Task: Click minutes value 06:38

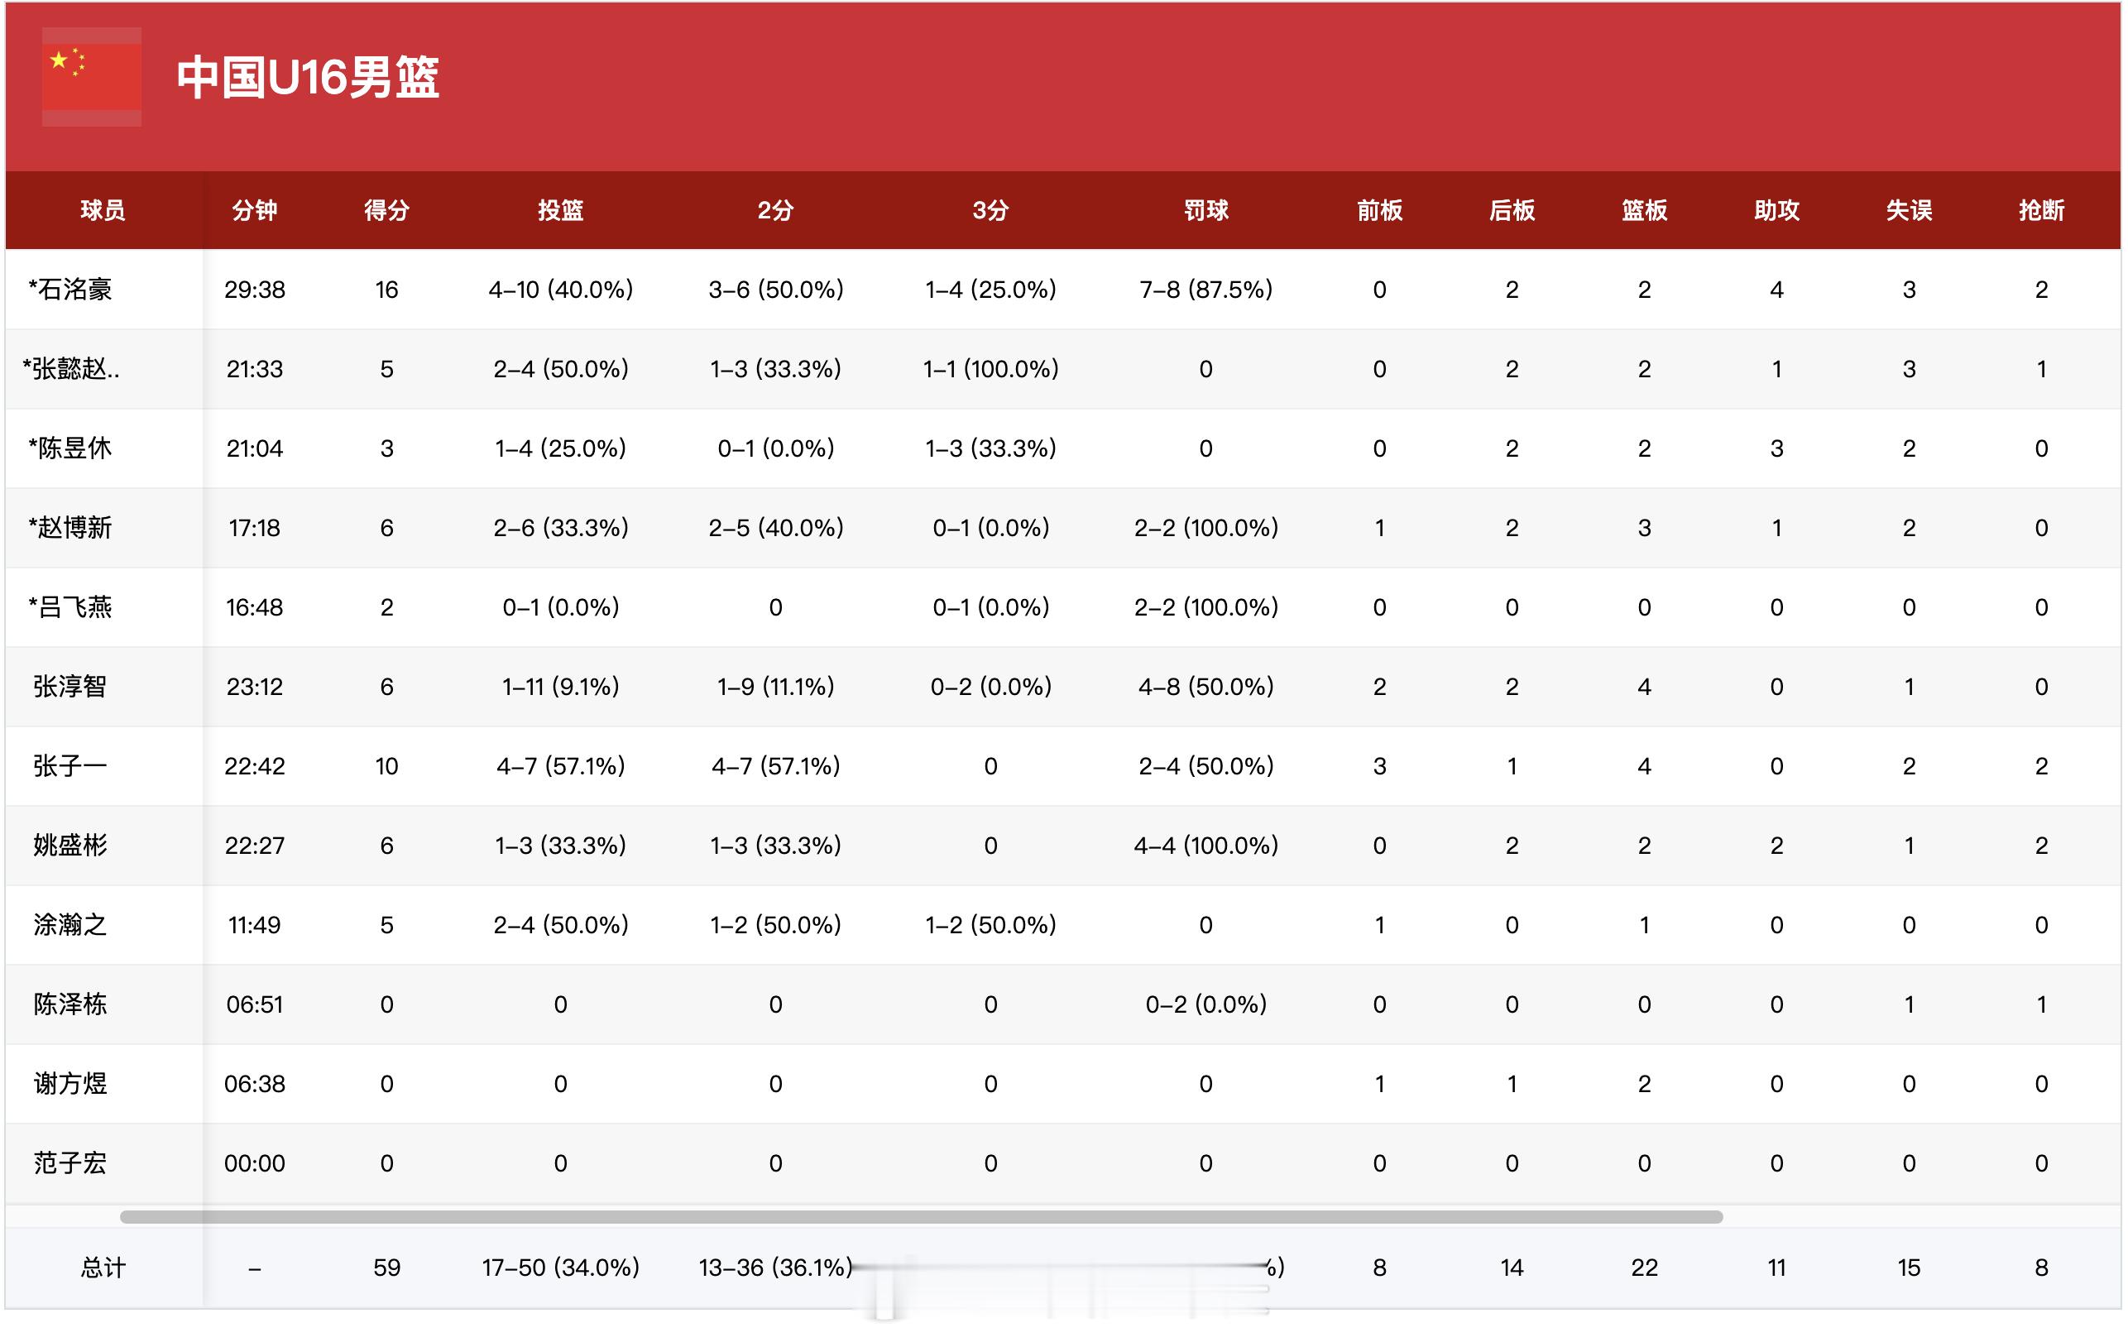Action: click(255, 1084)
